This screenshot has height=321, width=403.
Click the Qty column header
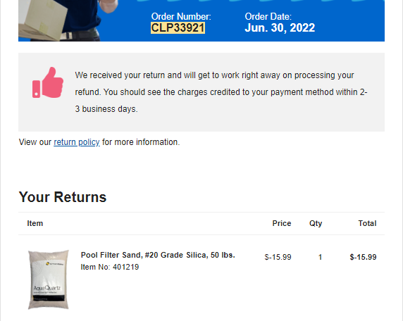[x=316, y=223]
